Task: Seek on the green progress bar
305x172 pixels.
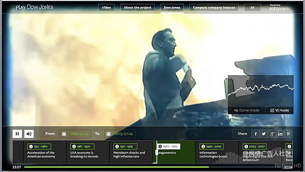Action: [116, 167]
